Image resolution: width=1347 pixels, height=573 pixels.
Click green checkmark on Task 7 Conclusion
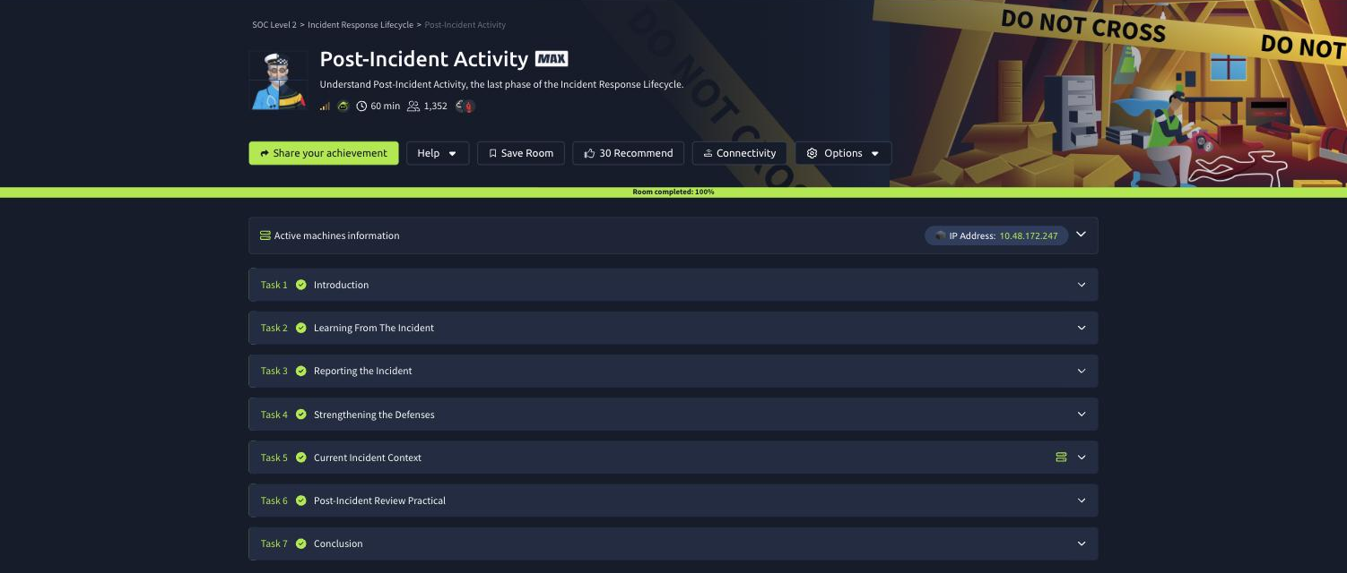[301, 543]
